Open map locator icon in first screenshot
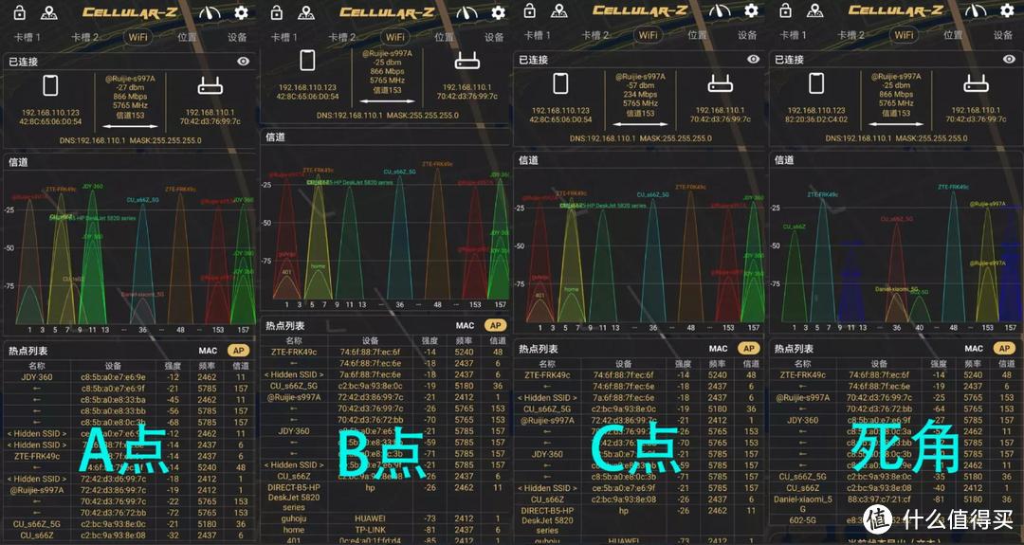Image resolution: width=1024 pixels, height=545 pixels. pyautogui.click(x=49, y=12)
